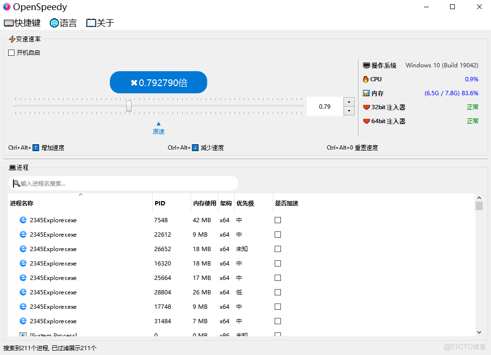This screenshot has height=355, width=491.
Task: Click the speed slider handle
Action: tap(129, 106)
